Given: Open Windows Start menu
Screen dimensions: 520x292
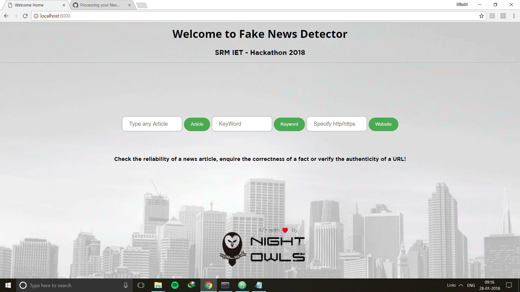Looking at the screenshot, I should [8, 285].
